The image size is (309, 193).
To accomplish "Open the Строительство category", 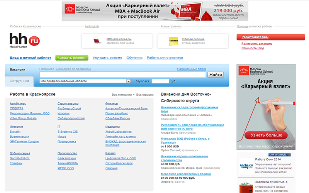I will click(x=68, y=103).
